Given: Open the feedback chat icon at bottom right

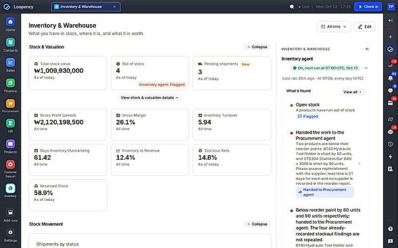Looking at the screenshot, I should click(x=391, y=241).
